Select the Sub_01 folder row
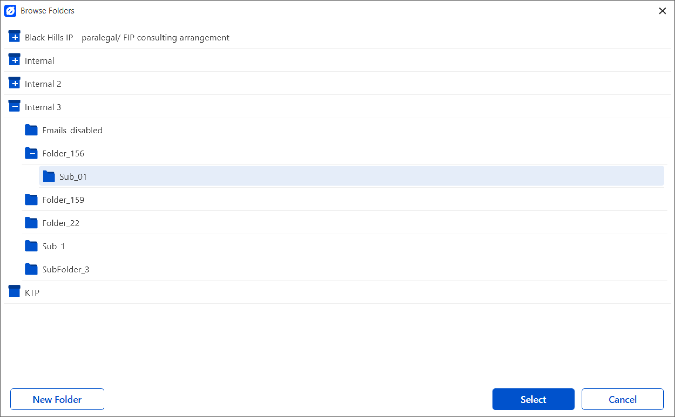Screen dimensions: 675x417 click(73, 176)
